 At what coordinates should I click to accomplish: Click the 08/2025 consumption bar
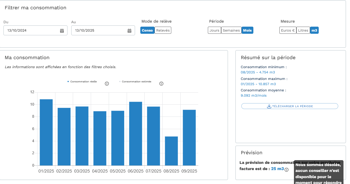171,151
